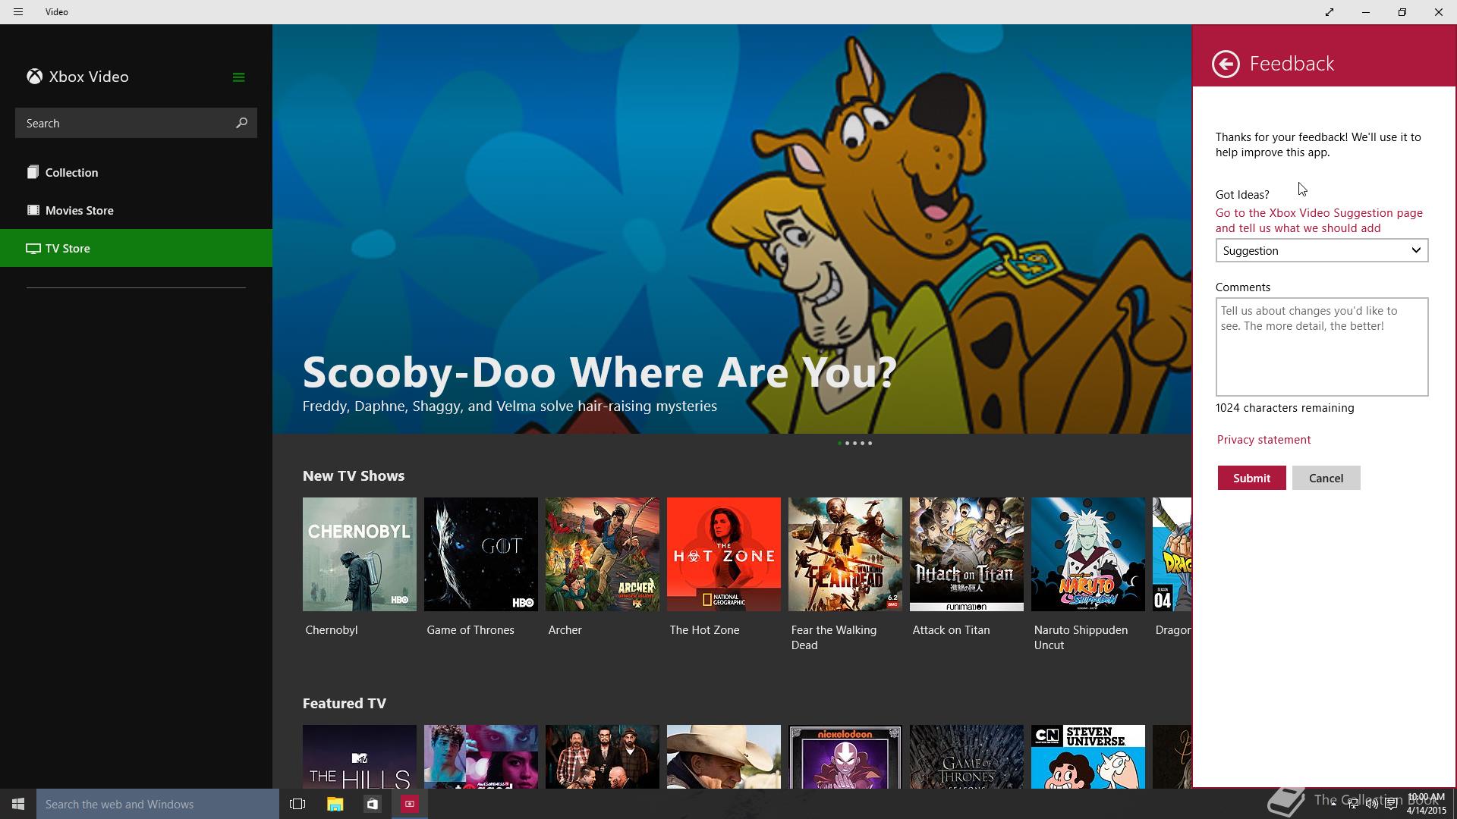The height and width of the screenshot is (819, 1457).
Task: Open the Suggestion feedback type dropdown
Action: point(1322,250)
